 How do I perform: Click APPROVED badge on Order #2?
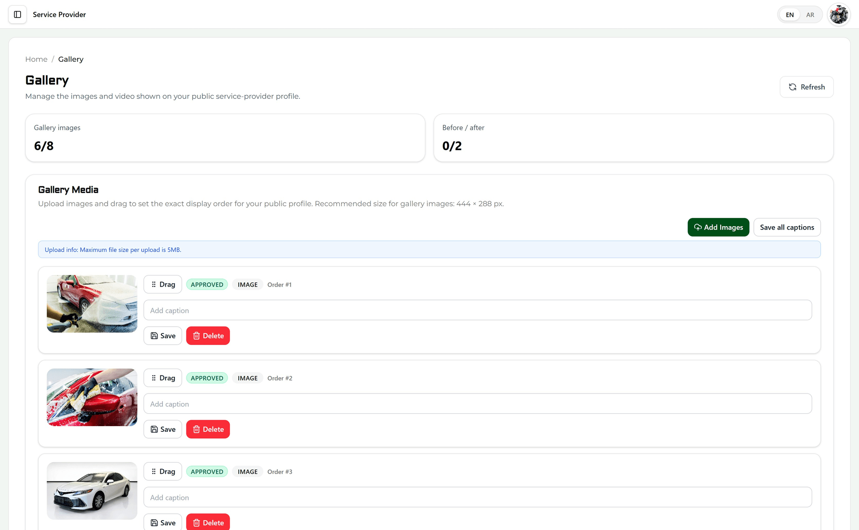click(207, 378)
